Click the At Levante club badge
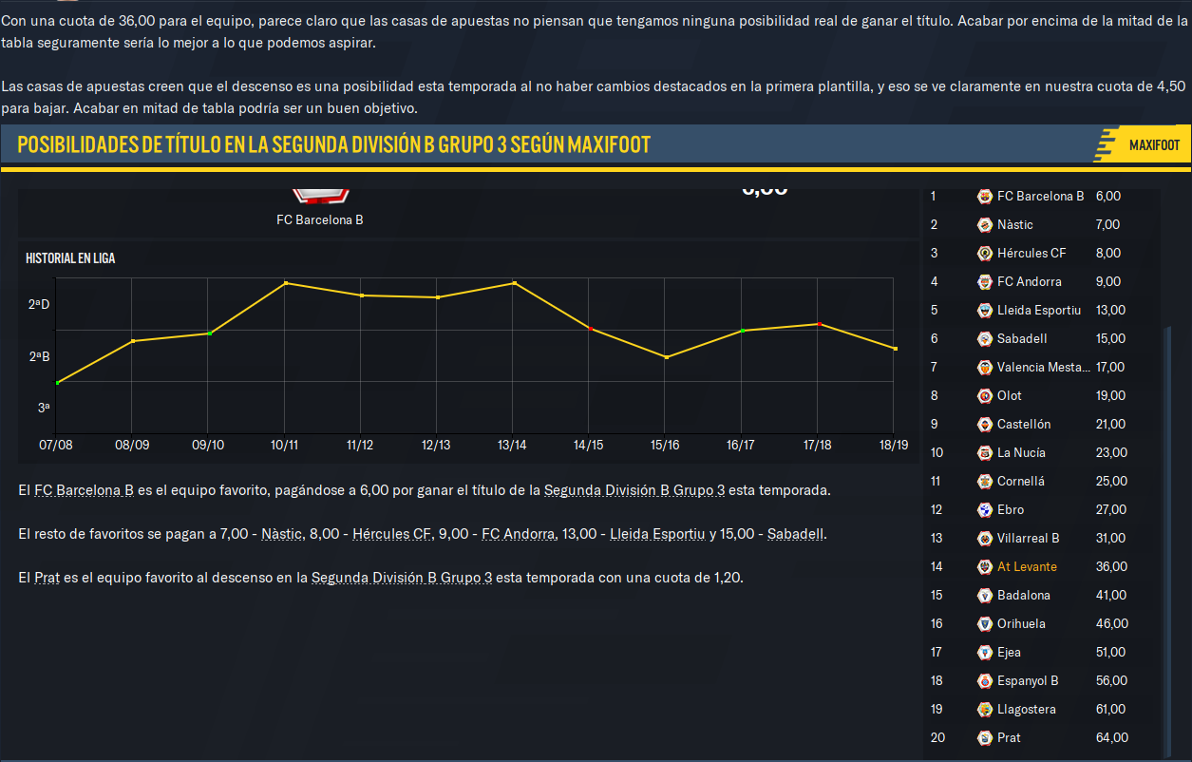This screenshot has width=1192, height=762. tap(985, 567)
